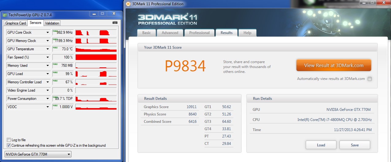Click the GPU-Z title bar app icon
Screen dimensions: 391x162
[x=5, y=14]
